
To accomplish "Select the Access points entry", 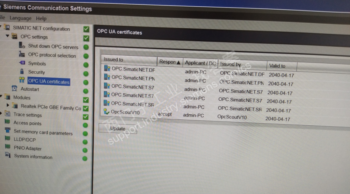I will [27, 123].
